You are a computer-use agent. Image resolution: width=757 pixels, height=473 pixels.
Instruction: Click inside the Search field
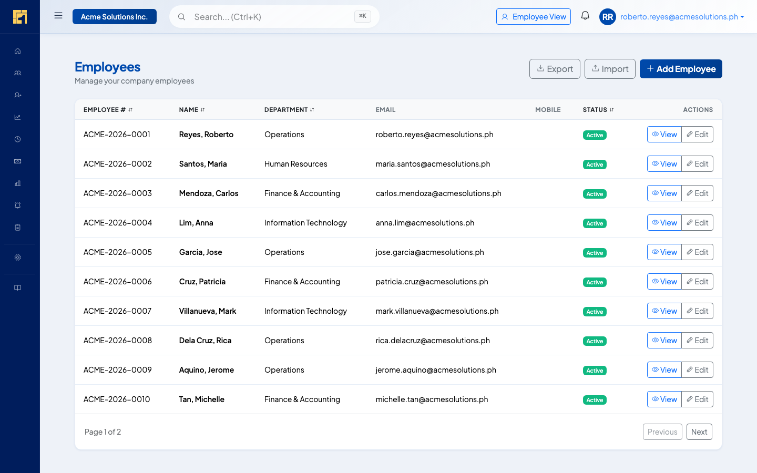[x=273, y=17]
